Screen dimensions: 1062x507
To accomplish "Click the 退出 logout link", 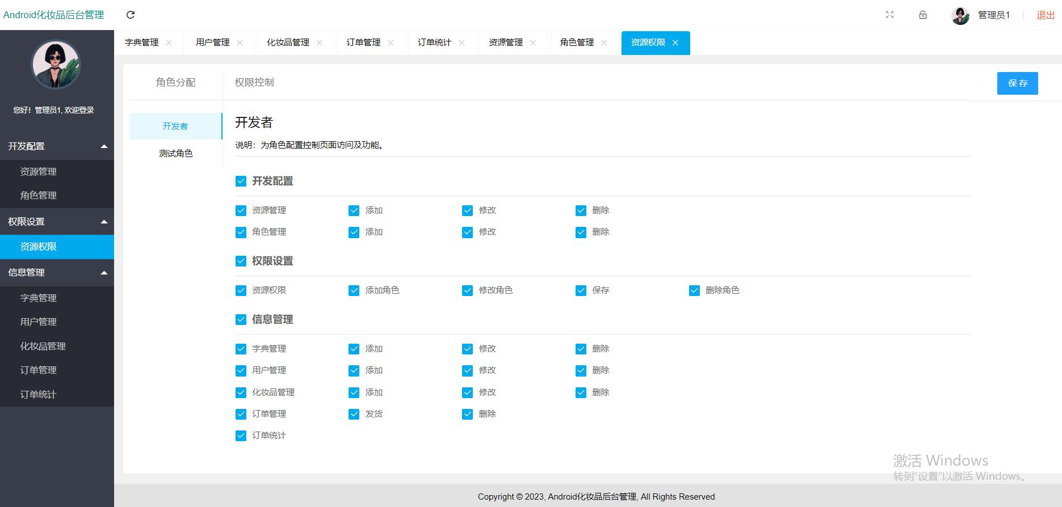I will [1045, 15].
